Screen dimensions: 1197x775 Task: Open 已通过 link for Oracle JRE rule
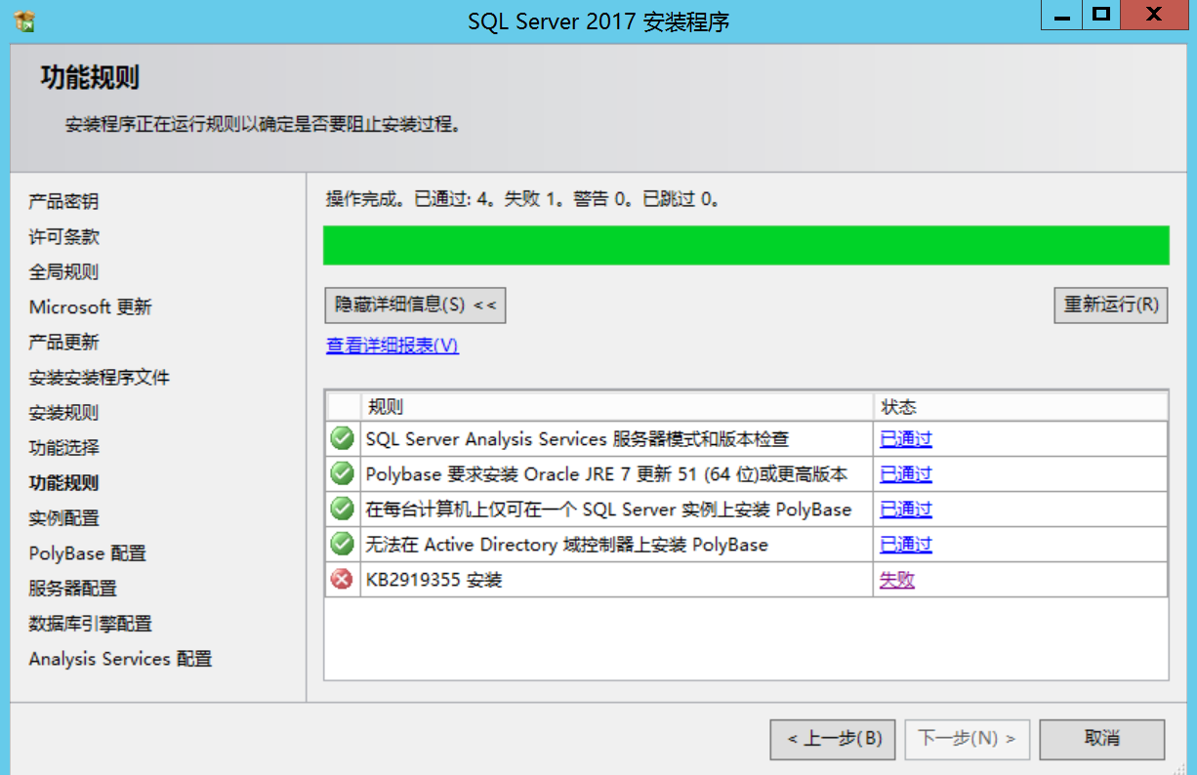pos(906,474)
